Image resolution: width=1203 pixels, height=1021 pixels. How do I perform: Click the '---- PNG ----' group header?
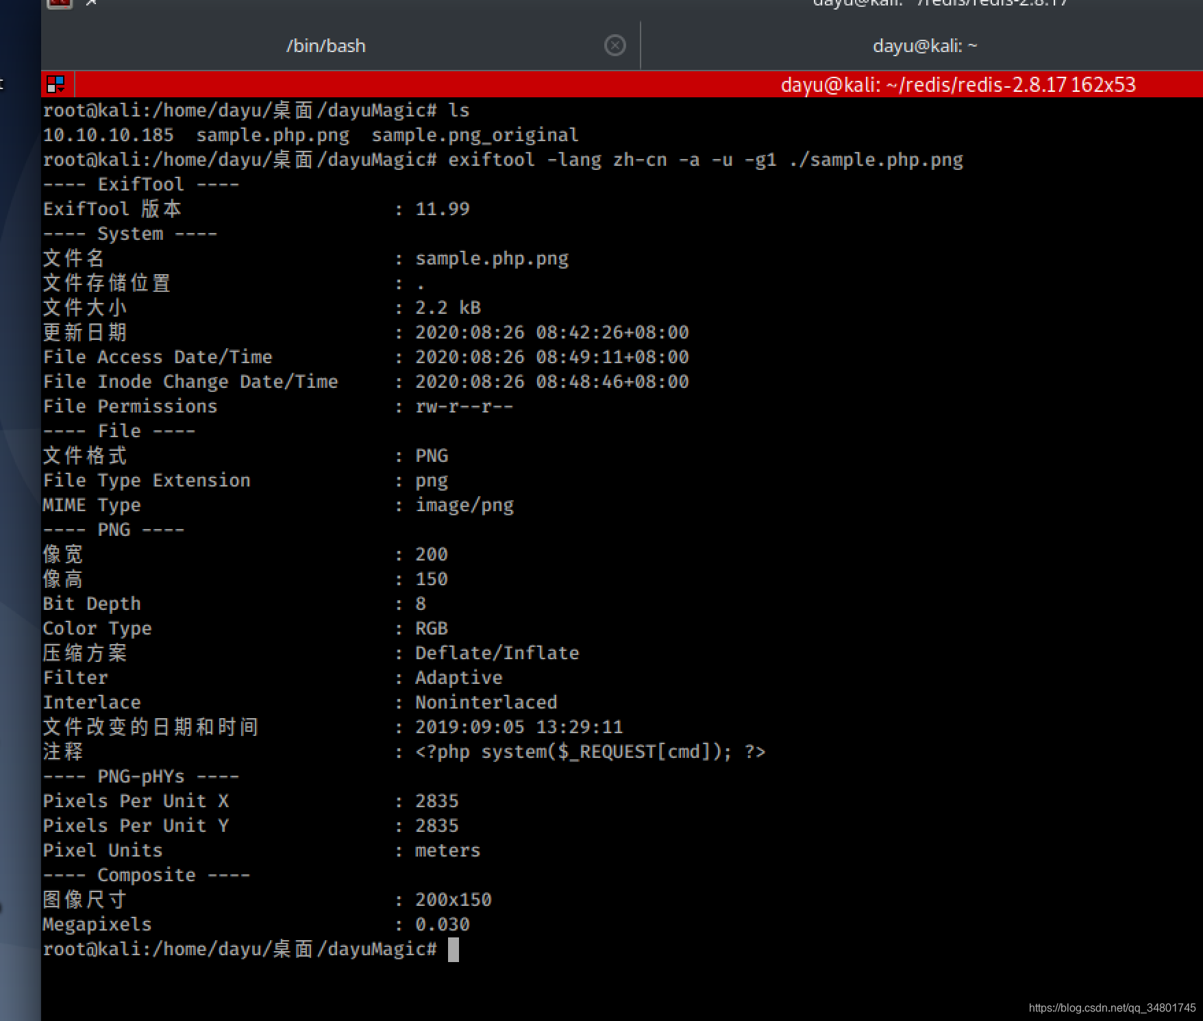(114, 530)
